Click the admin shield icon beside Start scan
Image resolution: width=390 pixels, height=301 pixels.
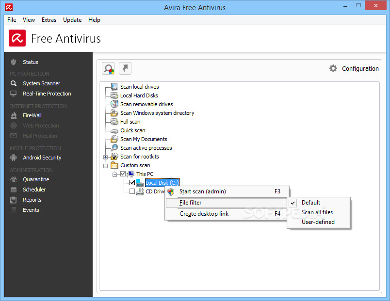[171, 191]
